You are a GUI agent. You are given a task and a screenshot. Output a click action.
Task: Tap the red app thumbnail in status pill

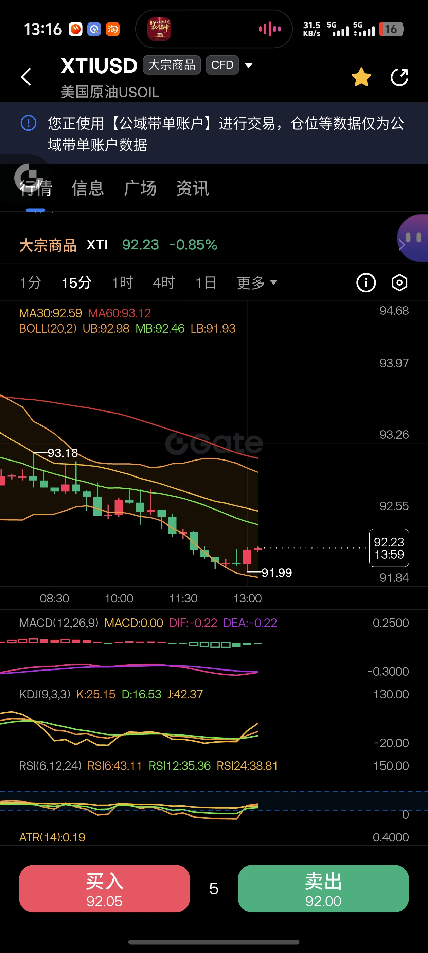(x=159, y=29)
